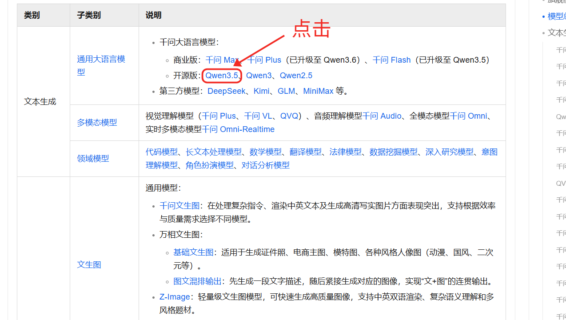The image size is (566, 320).
Task: Open the 千问 Omni full-modal link
Action: [468, 116]
